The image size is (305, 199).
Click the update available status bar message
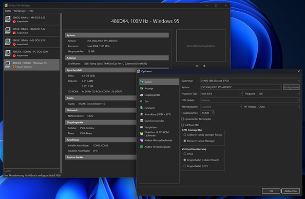[32, 175]
